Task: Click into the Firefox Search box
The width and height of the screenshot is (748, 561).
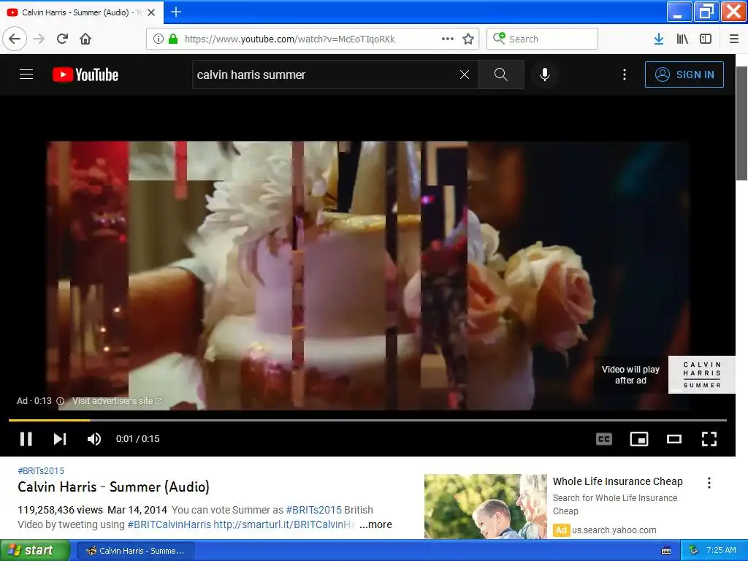Action: coord(543,39)
